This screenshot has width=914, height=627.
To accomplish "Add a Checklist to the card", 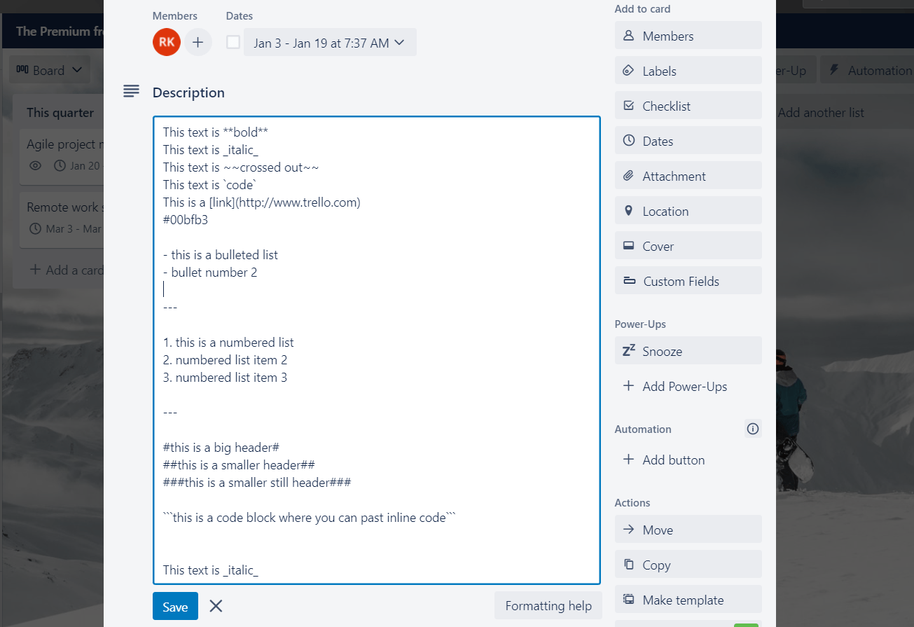I will (x=688, y=106).
